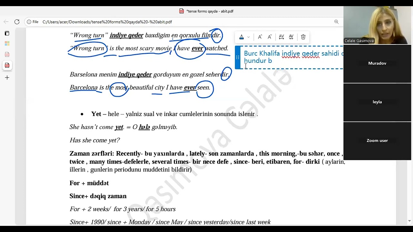
Task: Select the leyla participant tile
Action: coord(377,102)
